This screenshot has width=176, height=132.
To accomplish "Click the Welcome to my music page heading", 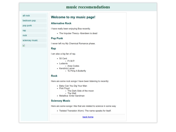I will pos(73,17).
